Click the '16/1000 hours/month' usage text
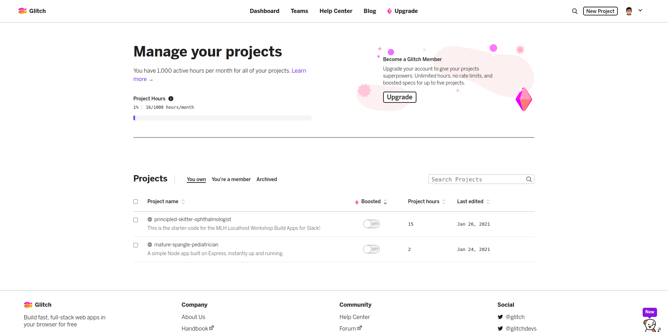668x332 pixels. click(170, 107)
